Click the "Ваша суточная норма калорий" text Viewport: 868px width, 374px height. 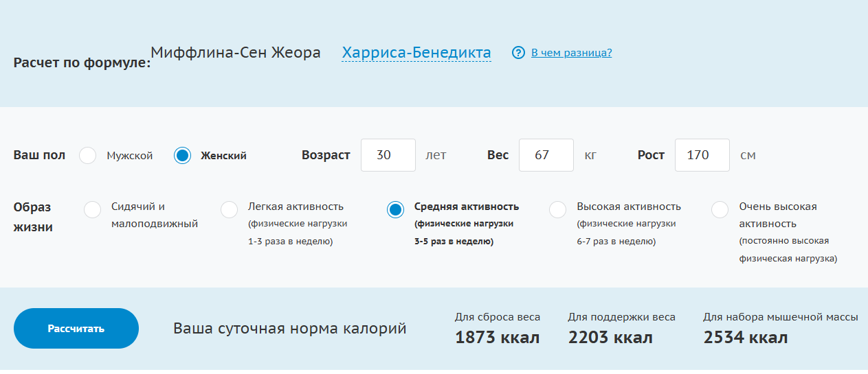click(290, 329)
